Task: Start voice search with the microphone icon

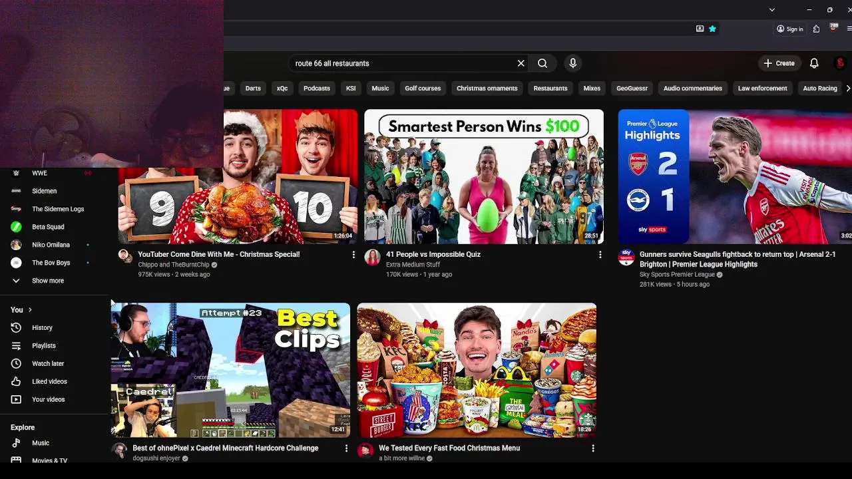Action: click(572, 63)
